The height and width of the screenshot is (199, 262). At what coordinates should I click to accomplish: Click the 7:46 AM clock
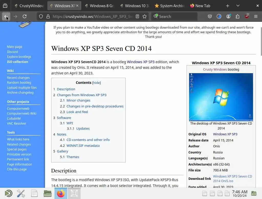coord(239,193)
